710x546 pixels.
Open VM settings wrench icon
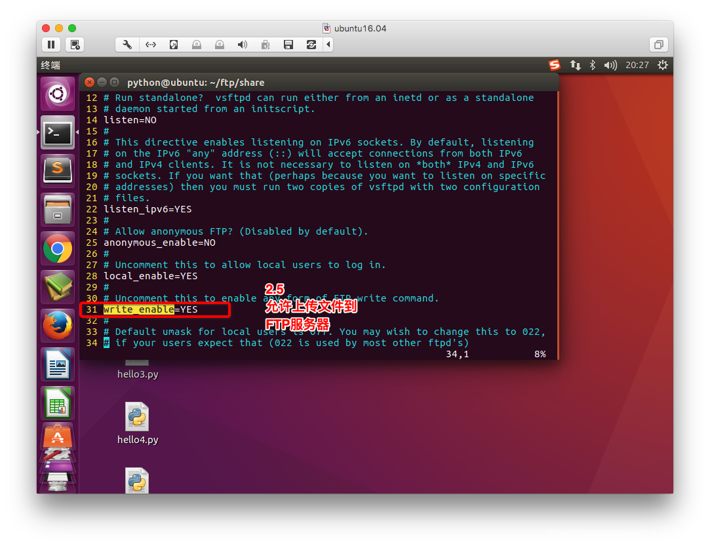coord(127,45)
